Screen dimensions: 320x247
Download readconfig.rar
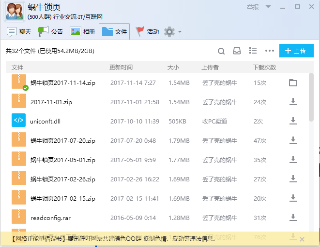[x=293, y=218]
